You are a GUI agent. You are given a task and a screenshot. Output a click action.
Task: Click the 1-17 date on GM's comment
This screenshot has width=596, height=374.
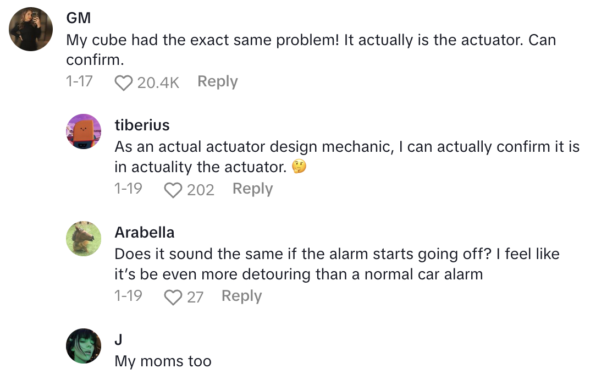[x=79, y=81]
